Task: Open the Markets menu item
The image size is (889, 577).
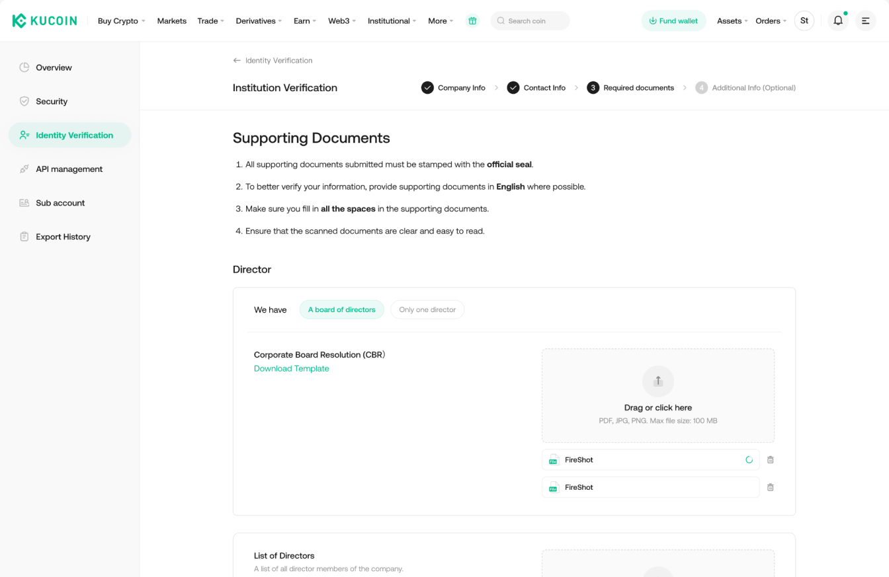Action: pyautogui.click(x=171, y=21)
